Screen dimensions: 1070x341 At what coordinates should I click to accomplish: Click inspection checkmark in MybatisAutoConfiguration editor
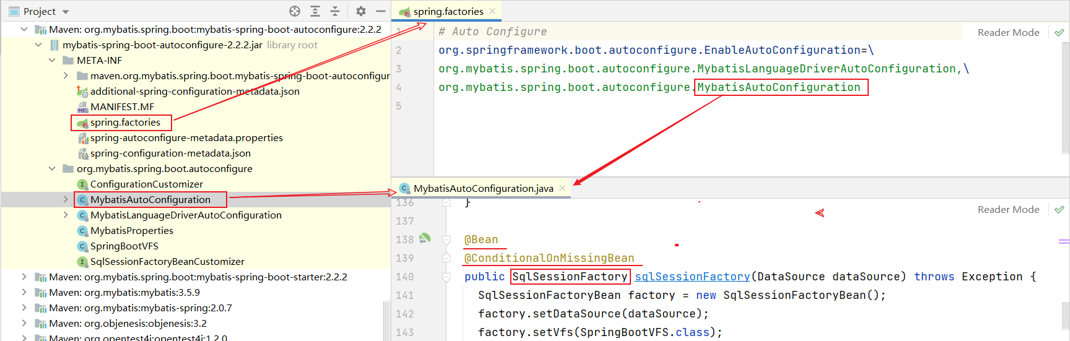(x=1059, y=210)
